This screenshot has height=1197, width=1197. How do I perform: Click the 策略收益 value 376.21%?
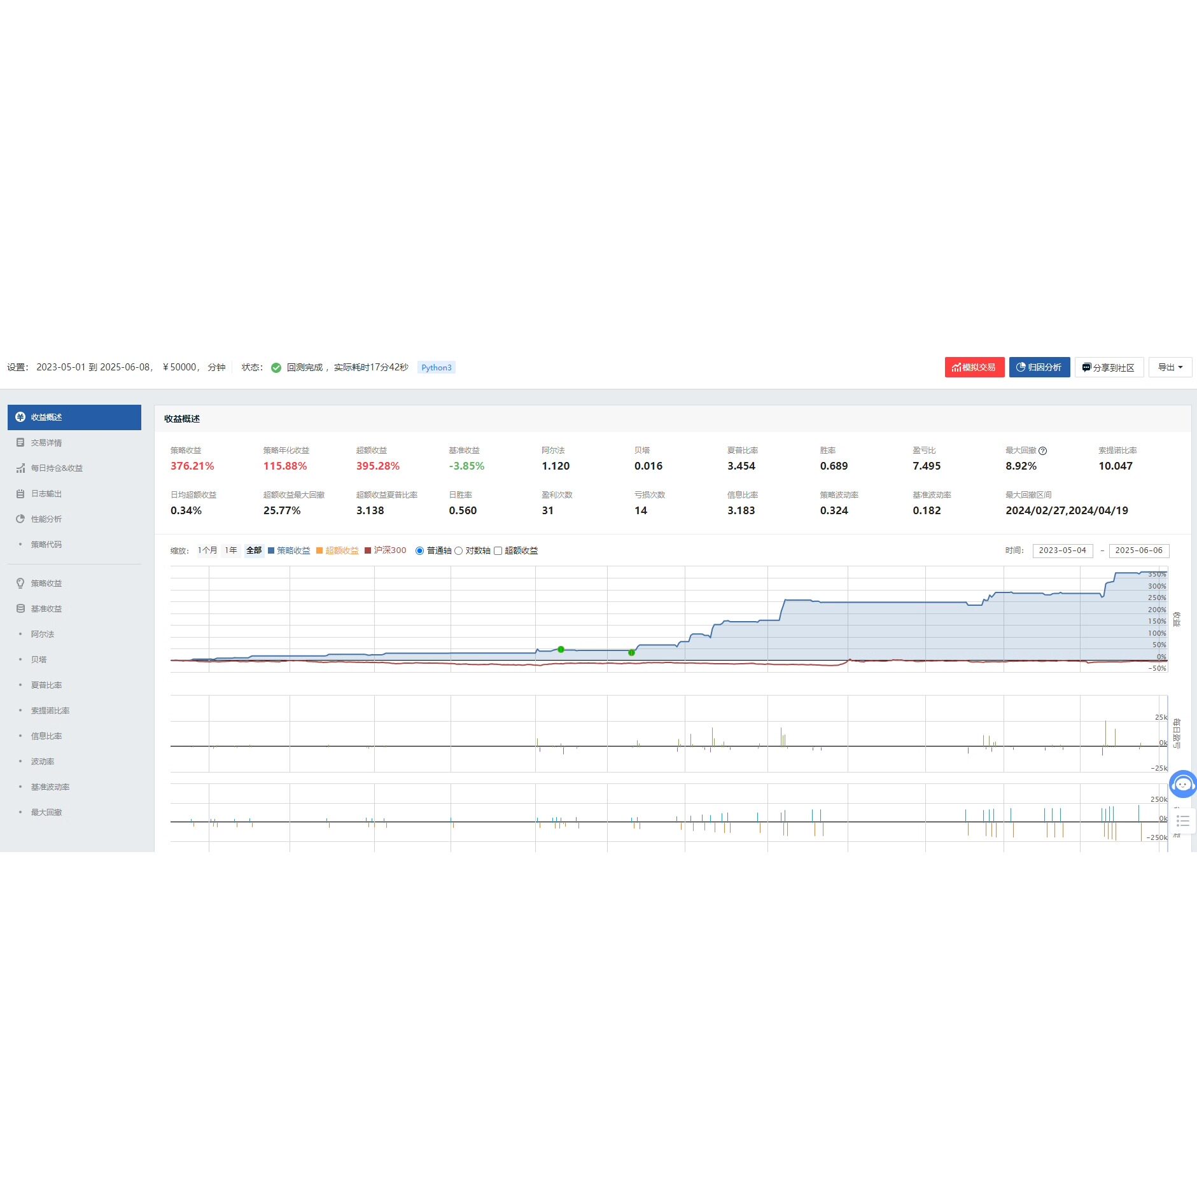pyautogui.click(x=192, y=466)
